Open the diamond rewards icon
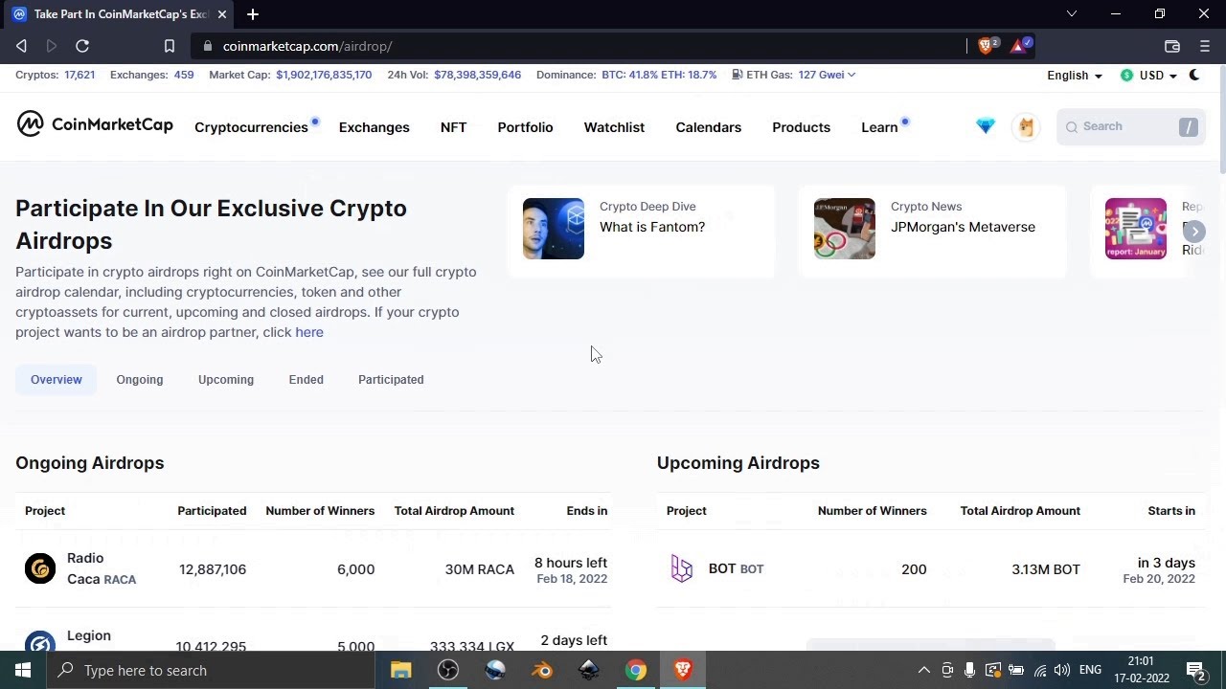Image resolution: width=1226 pixels, height=689 pixels. point(986,126)
